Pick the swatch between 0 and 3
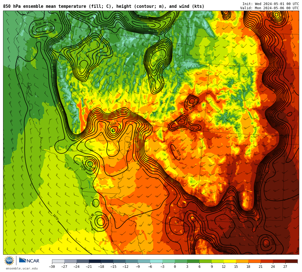Screen dimensions: 302x272 click(x=181, y=261)
